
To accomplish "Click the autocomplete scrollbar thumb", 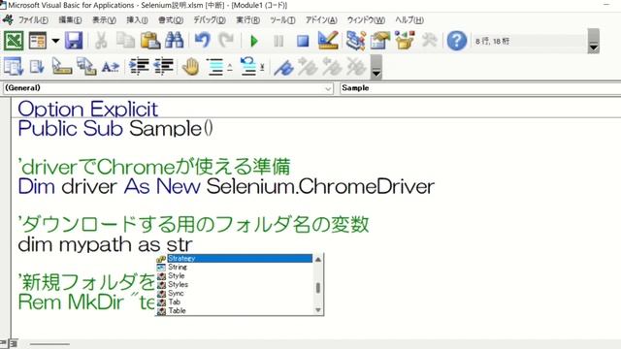I will pyautogui.click(x=317, y=288).
